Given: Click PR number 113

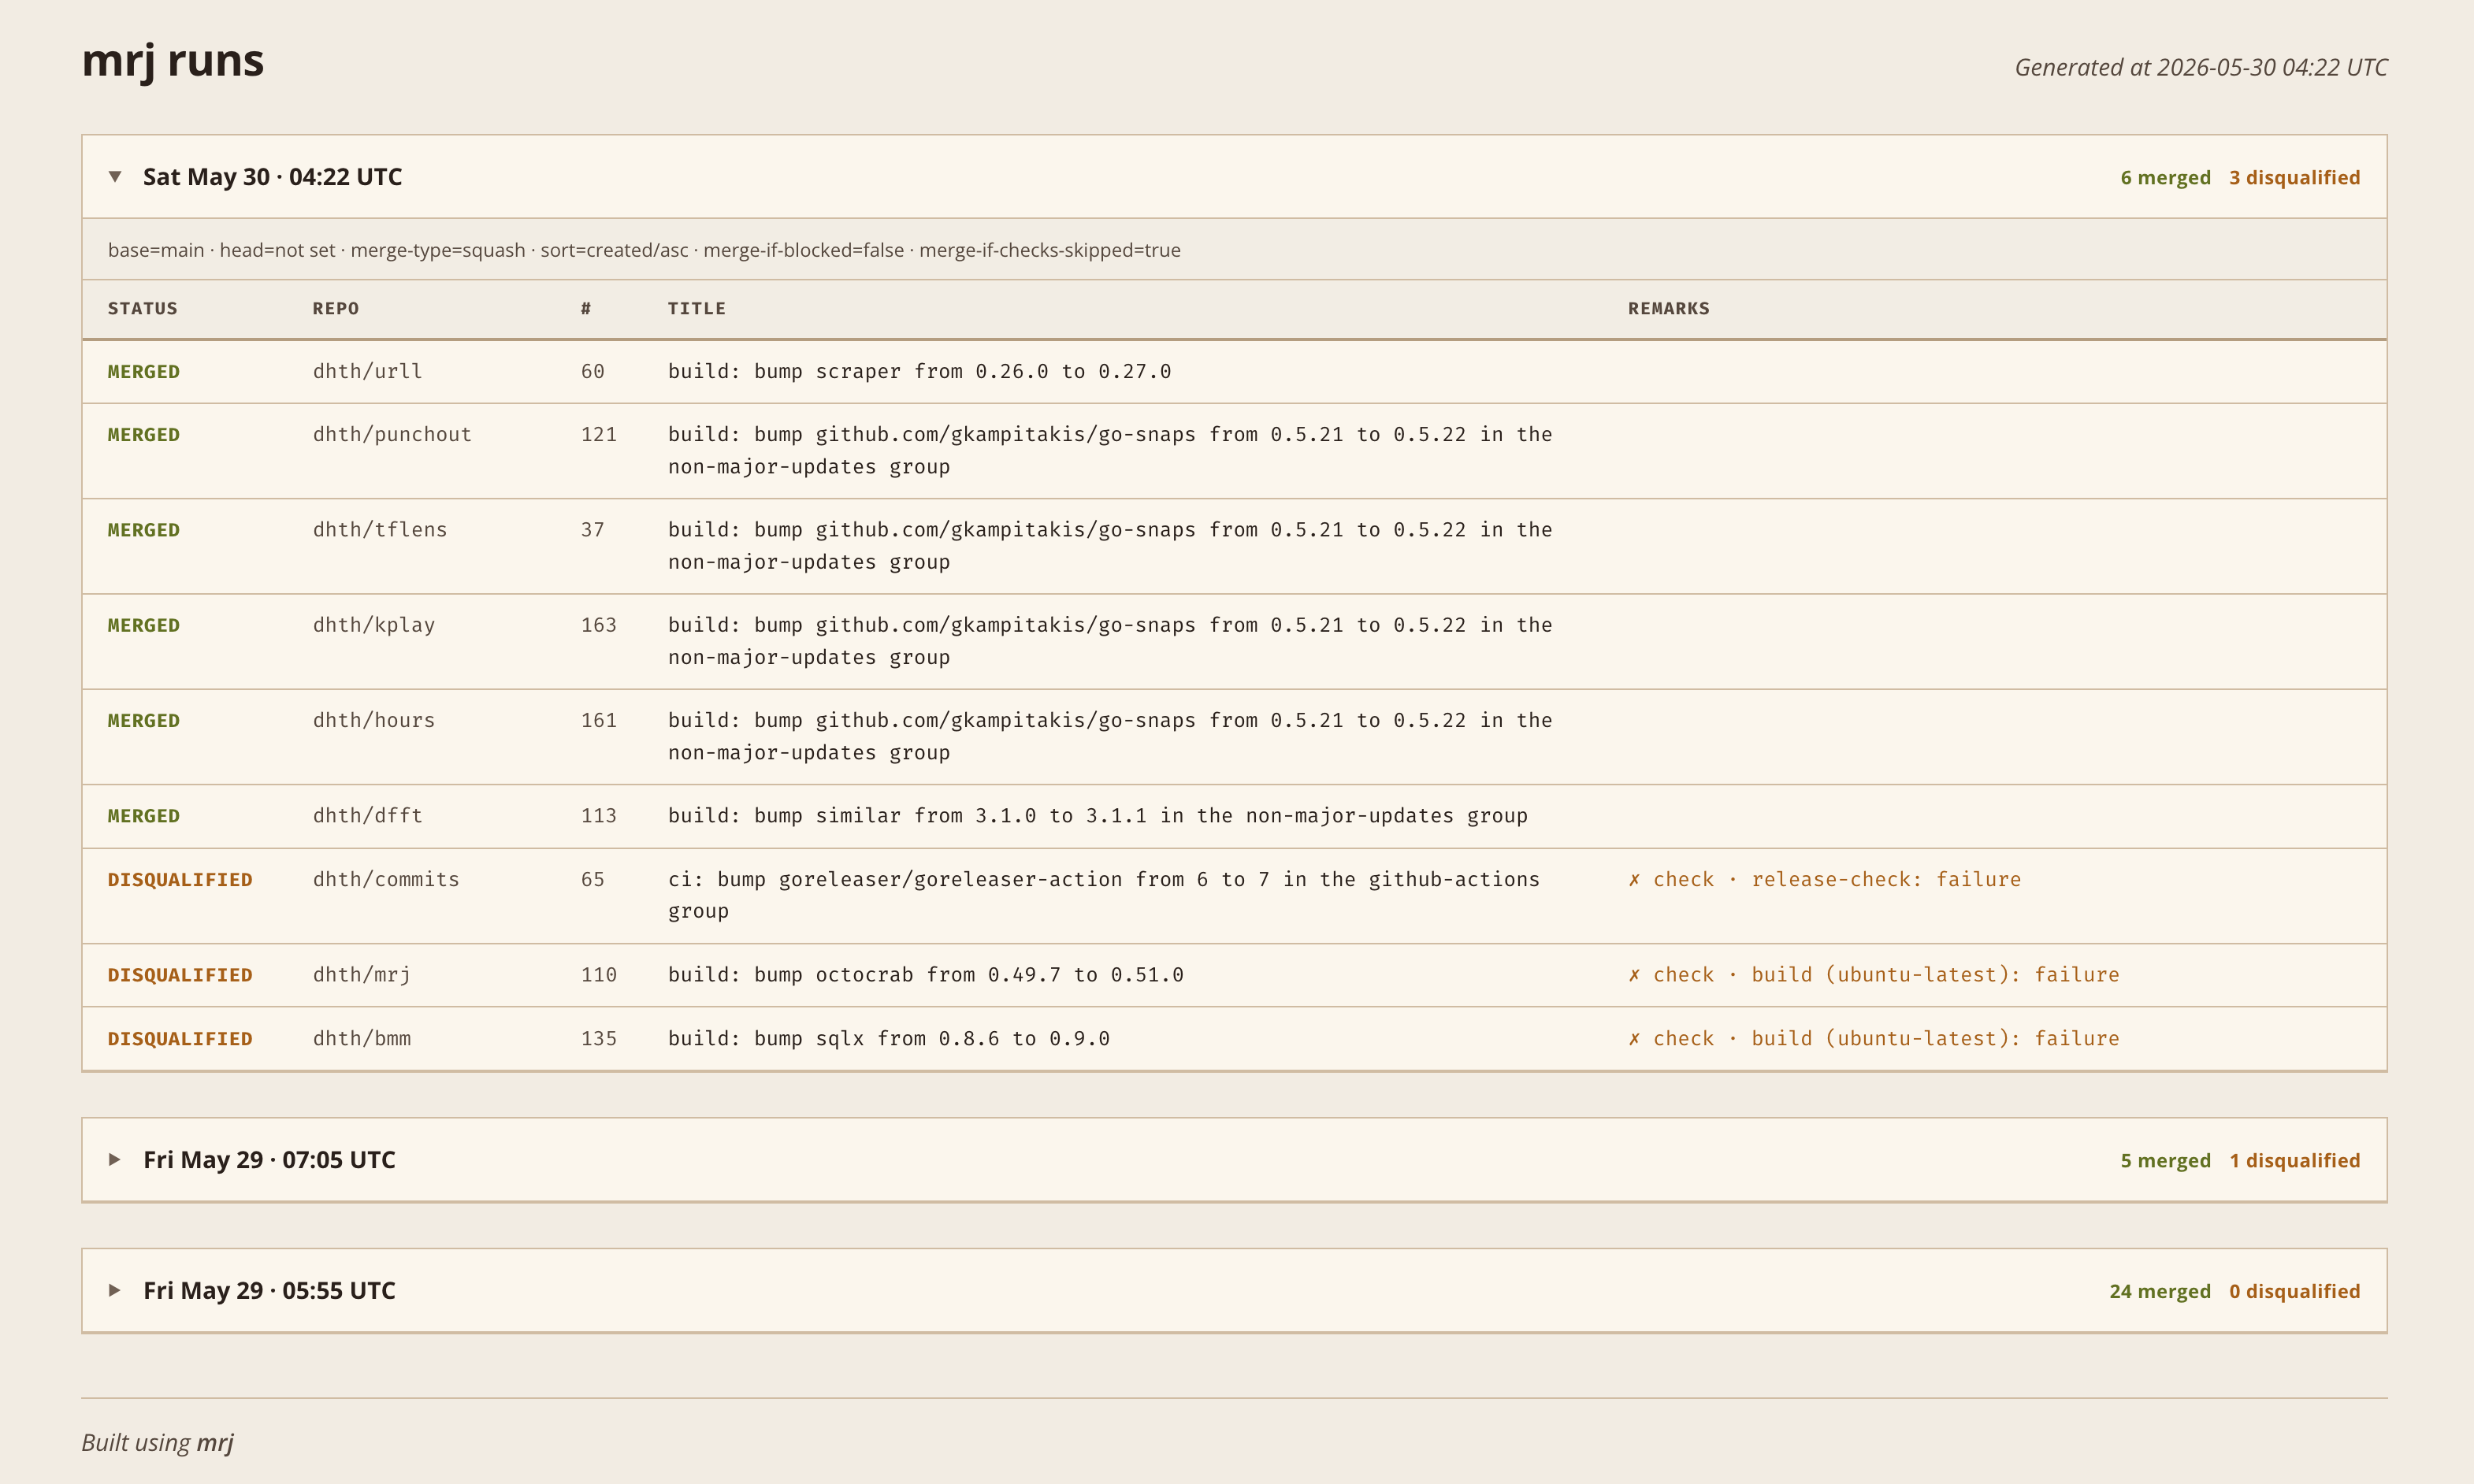Looking at the screenshot, I should pos(599,816).
